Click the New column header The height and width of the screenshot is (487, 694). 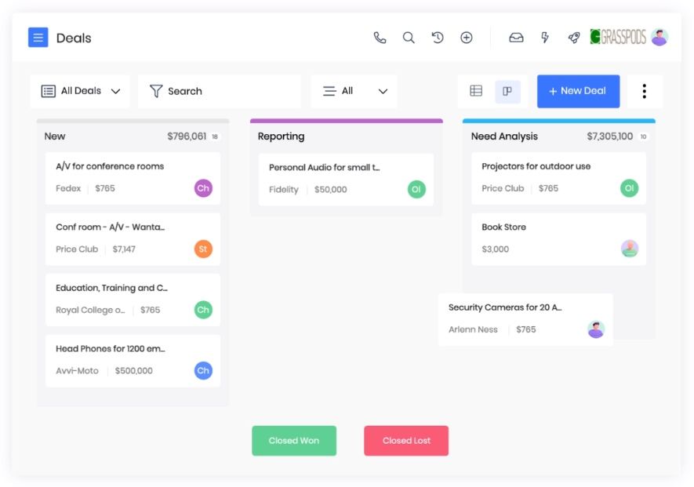54,136
